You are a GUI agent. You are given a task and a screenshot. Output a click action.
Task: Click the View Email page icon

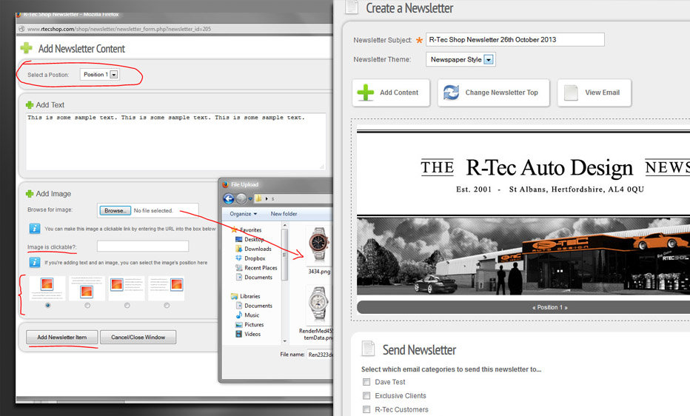click(x=571, y=93)
